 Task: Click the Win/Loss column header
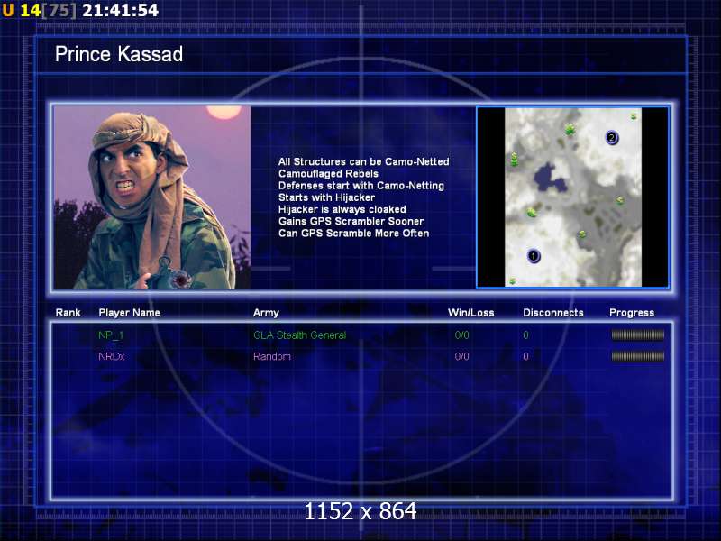[470, 313]
